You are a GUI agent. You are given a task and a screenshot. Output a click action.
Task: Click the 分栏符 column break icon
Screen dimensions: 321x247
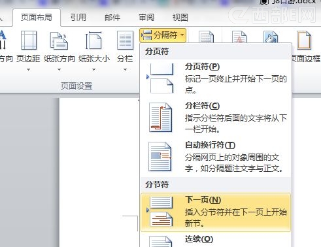161,118
